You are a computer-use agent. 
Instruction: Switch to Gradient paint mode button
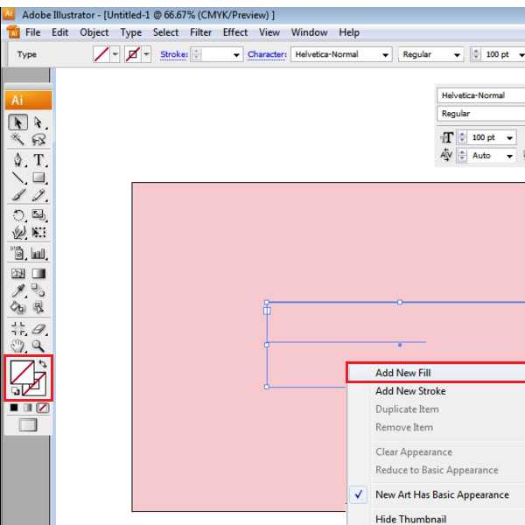click(x=29, y=408)
